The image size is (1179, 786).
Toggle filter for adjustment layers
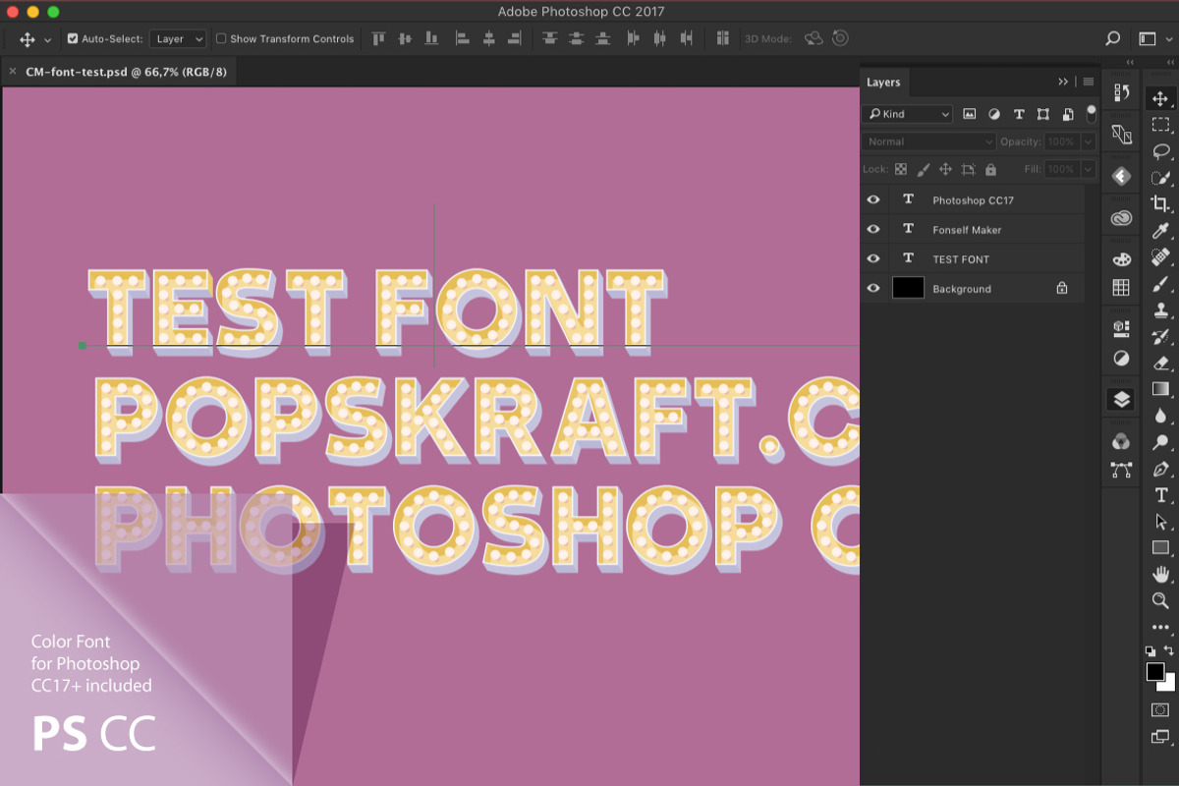(x=994, y=114)
